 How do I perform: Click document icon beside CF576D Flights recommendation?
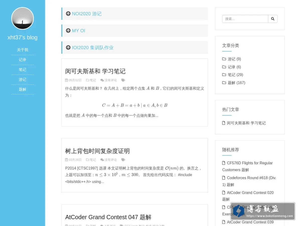[x=224, y=163]
